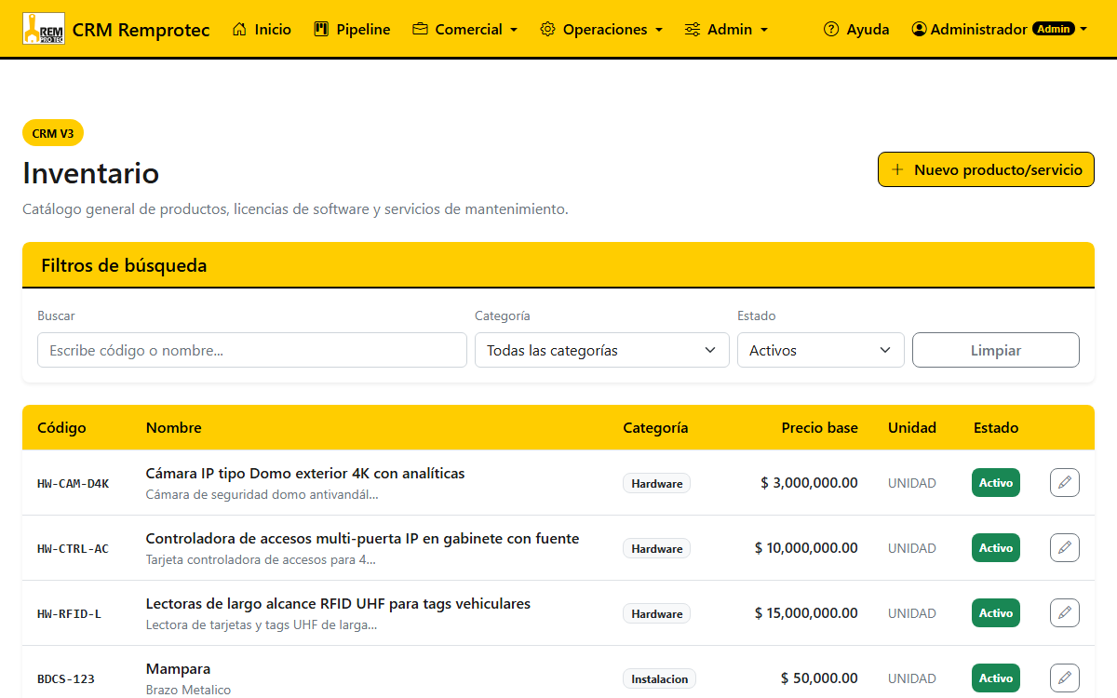This screenshot has height=698, width=1117.
Task: Edit the HW-CAM-D4K product with pencil icon
Action: point(1065,483)
